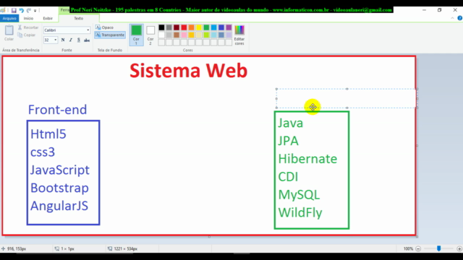The image size is (463, 260).
Task: Click the 'AngularJS' text on canvas
Action: tap(59, 206)
